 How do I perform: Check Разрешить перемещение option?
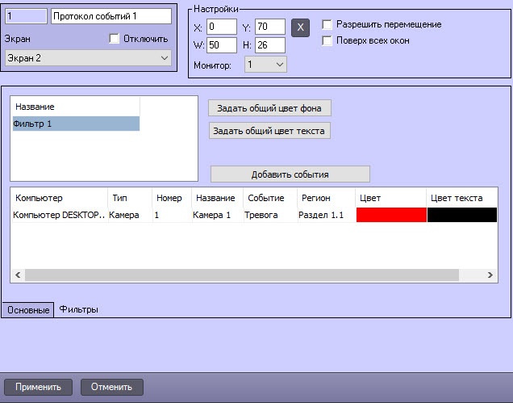click(327, 24)
